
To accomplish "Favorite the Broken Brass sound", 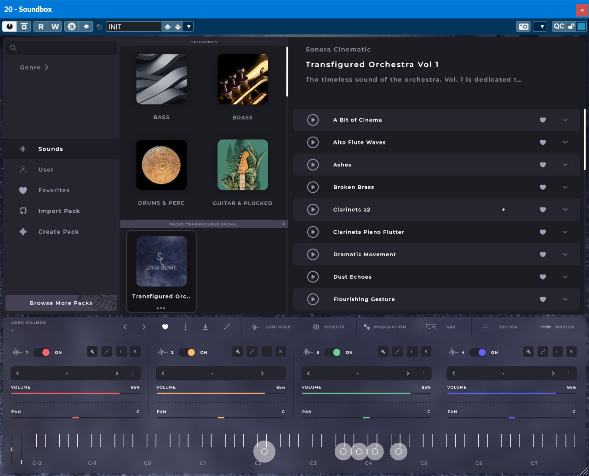I will click(x=543, y=187).
